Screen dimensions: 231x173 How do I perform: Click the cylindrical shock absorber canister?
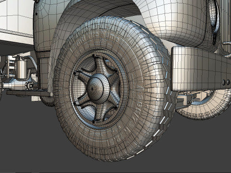coord(21,69)
